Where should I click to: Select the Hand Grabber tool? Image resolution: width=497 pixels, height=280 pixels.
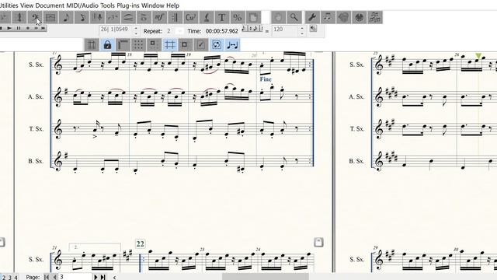pos(278,17)
